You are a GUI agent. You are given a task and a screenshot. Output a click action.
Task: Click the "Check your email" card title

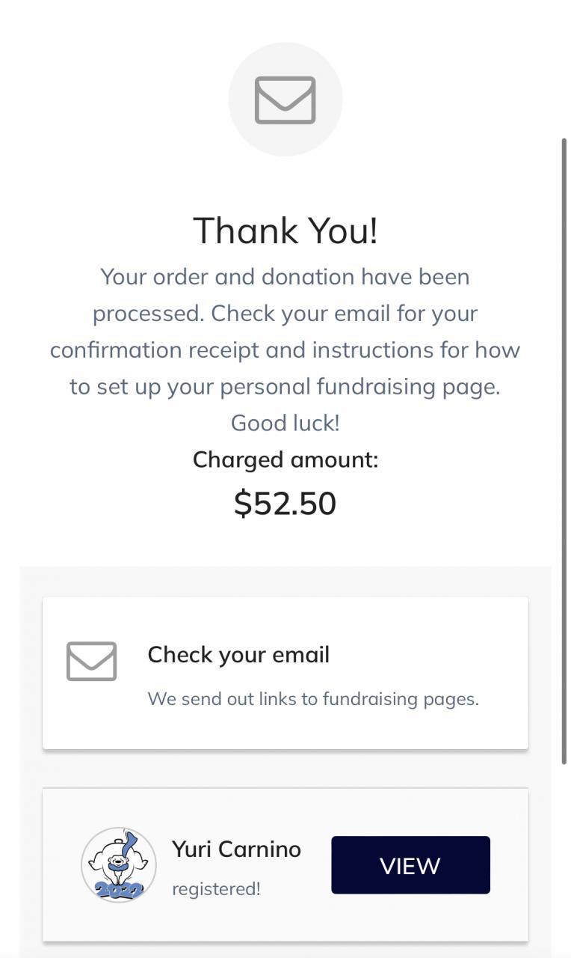coord(238,655)
